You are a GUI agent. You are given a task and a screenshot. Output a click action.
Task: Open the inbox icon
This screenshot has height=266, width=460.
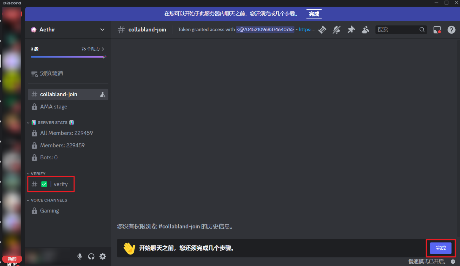click(437, 30)
